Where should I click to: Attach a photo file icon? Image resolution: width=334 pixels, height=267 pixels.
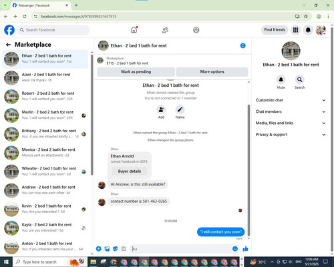click(107, 249)
